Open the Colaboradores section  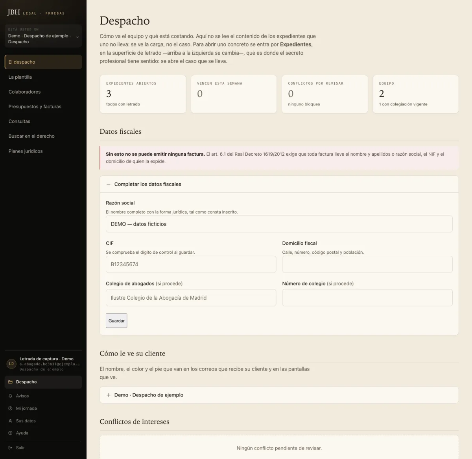point(43,92)
